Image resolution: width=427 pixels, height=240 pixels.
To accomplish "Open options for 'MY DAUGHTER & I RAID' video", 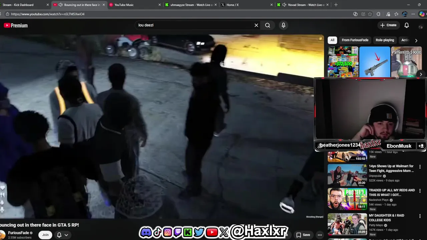I will pyautogui.click(x=420, y=216).
